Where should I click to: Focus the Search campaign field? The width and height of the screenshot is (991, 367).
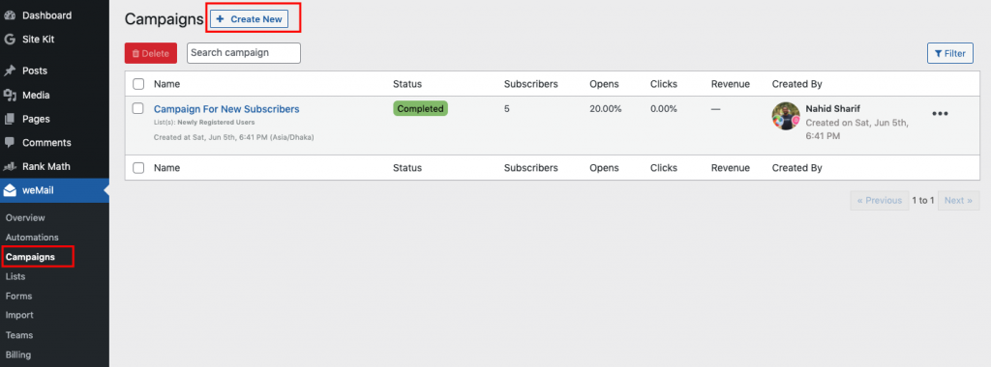click(244, 53)
